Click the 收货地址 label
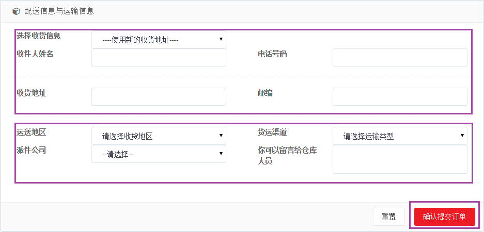The height and width of the screenshot is (232, 484). pos(31,93)
